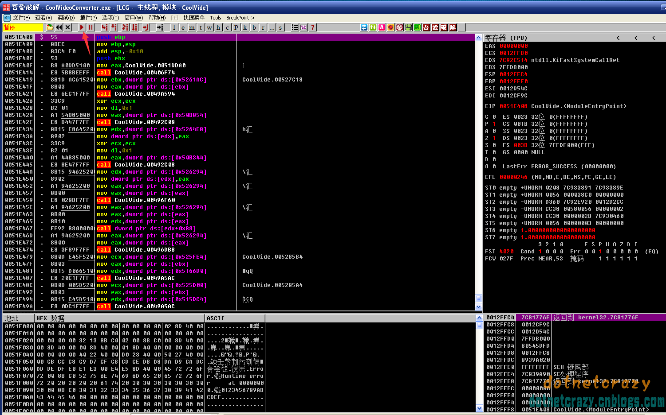Click the Step over icon

114,27
